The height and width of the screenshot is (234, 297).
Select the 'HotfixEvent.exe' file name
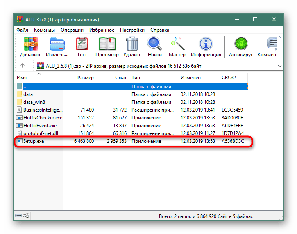point(40,126)
